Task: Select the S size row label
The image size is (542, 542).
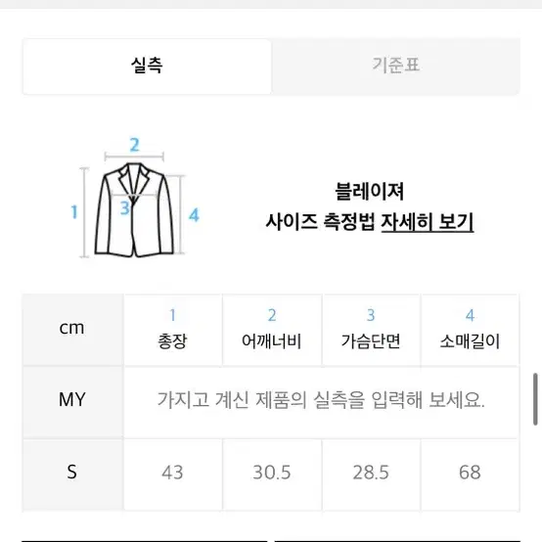Action: coord(72,473)
